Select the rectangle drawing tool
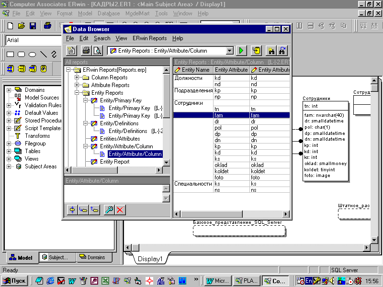Screen dimensions: 383x287 (x=10, y=54)
